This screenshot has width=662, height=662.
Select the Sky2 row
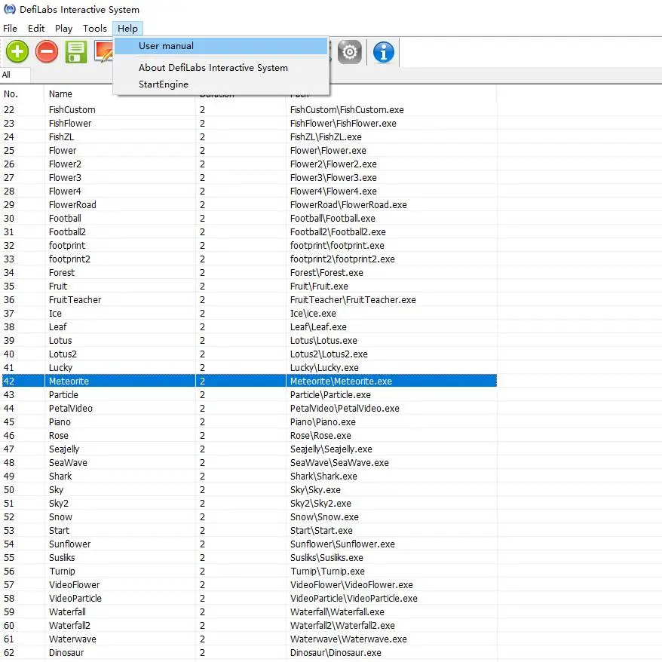[x=249, y=503]
